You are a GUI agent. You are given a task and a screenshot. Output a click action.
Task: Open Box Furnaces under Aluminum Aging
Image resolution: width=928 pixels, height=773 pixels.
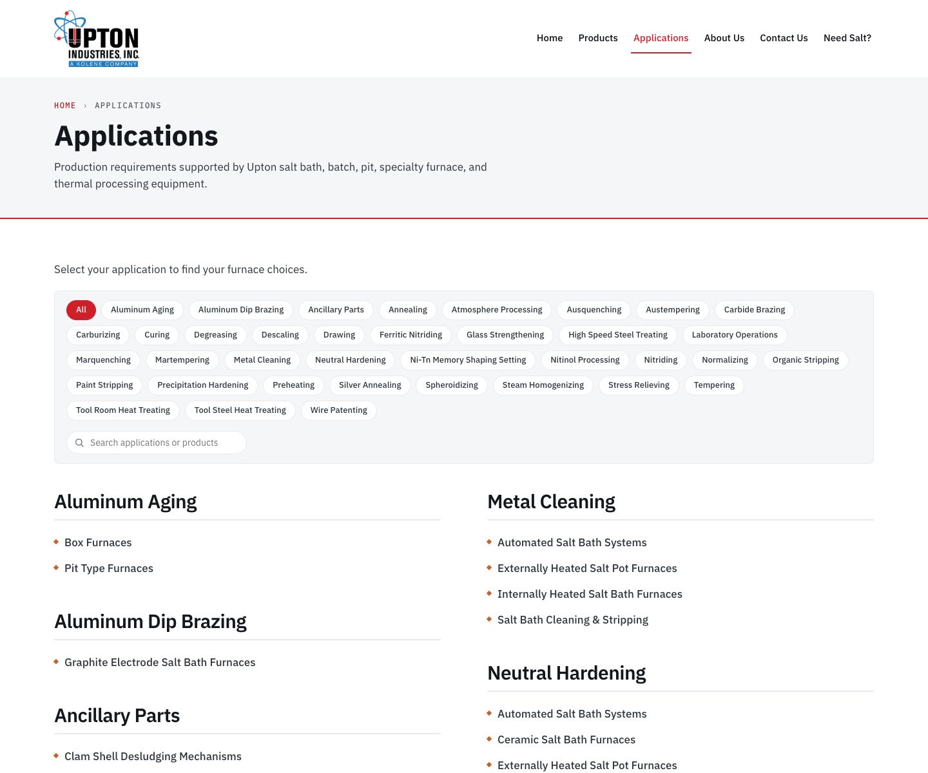pos(98,542)
